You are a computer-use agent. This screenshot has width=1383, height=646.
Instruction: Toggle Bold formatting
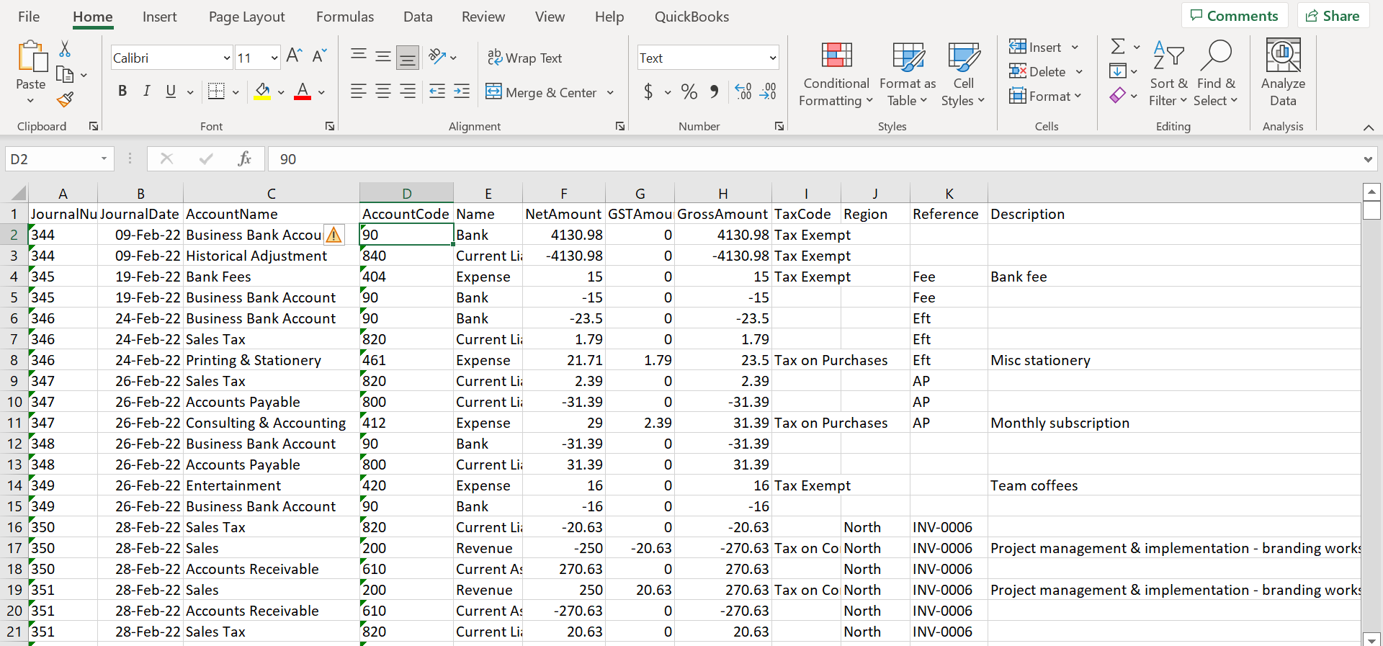click(122, 91)
